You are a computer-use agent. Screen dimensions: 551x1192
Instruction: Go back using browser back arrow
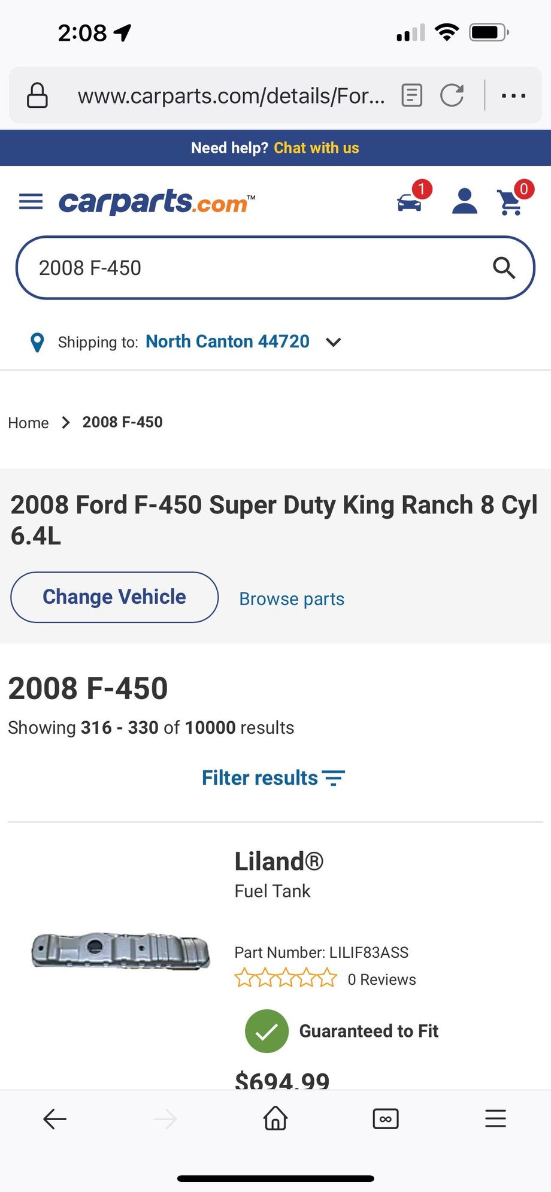click(55, 1119)
